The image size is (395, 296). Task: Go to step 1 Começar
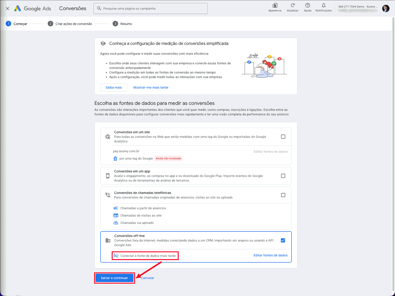click(x=17, y=24)
